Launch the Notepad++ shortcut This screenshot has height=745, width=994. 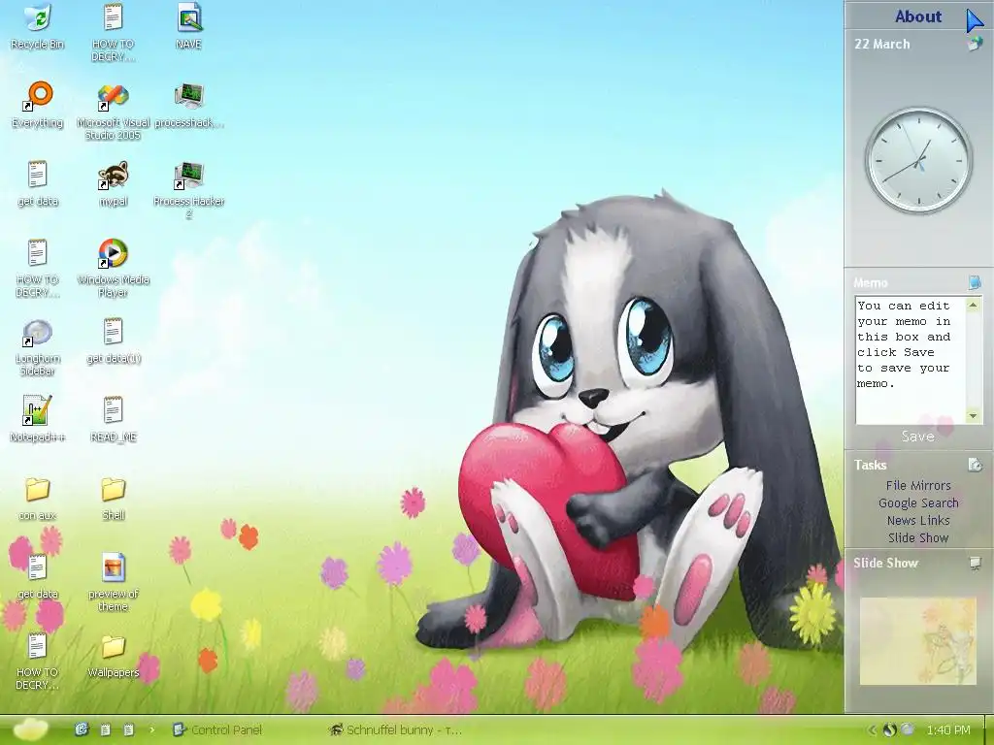(x=38, y=419)
